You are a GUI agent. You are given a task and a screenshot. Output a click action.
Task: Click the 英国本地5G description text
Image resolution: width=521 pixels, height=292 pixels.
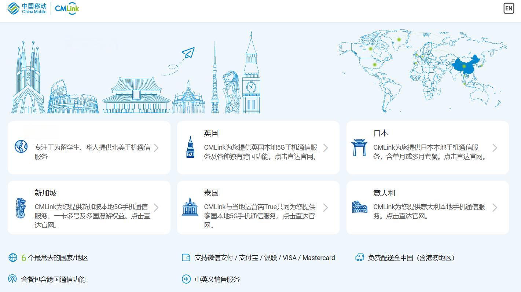[x=261, y=152]
